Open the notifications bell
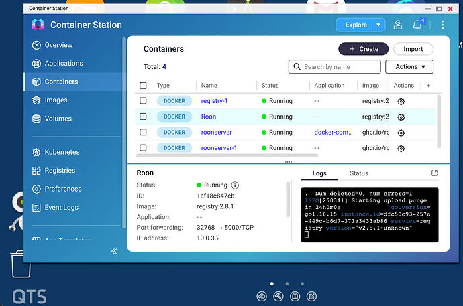 click(x=417, y=25)
